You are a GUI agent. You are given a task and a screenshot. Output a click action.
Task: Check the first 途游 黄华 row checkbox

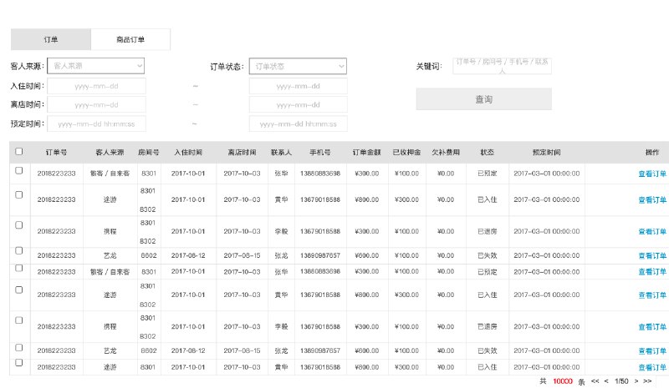(18, 194)
